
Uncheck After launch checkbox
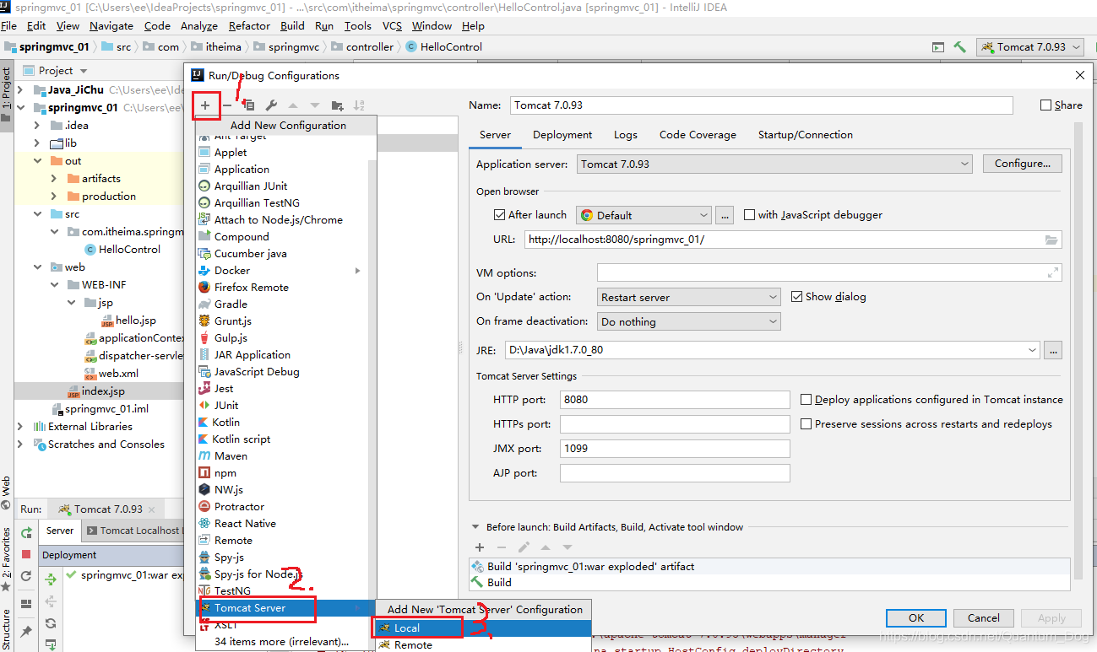coord(499,215)
